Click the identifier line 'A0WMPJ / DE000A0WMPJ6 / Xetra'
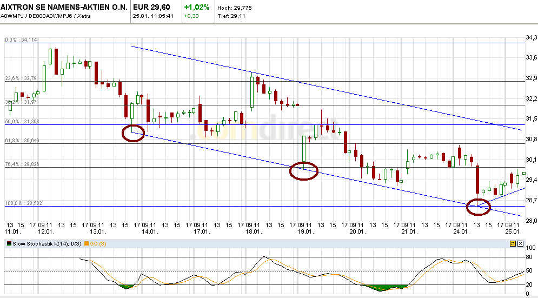This screenshot has width=538, height=298. point(45,16)
